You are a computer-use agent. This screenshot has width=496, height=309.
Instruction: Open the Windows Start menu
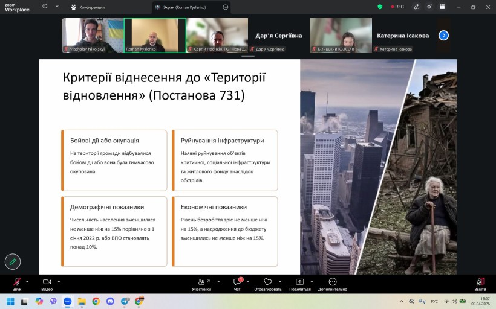click(10, 301)
